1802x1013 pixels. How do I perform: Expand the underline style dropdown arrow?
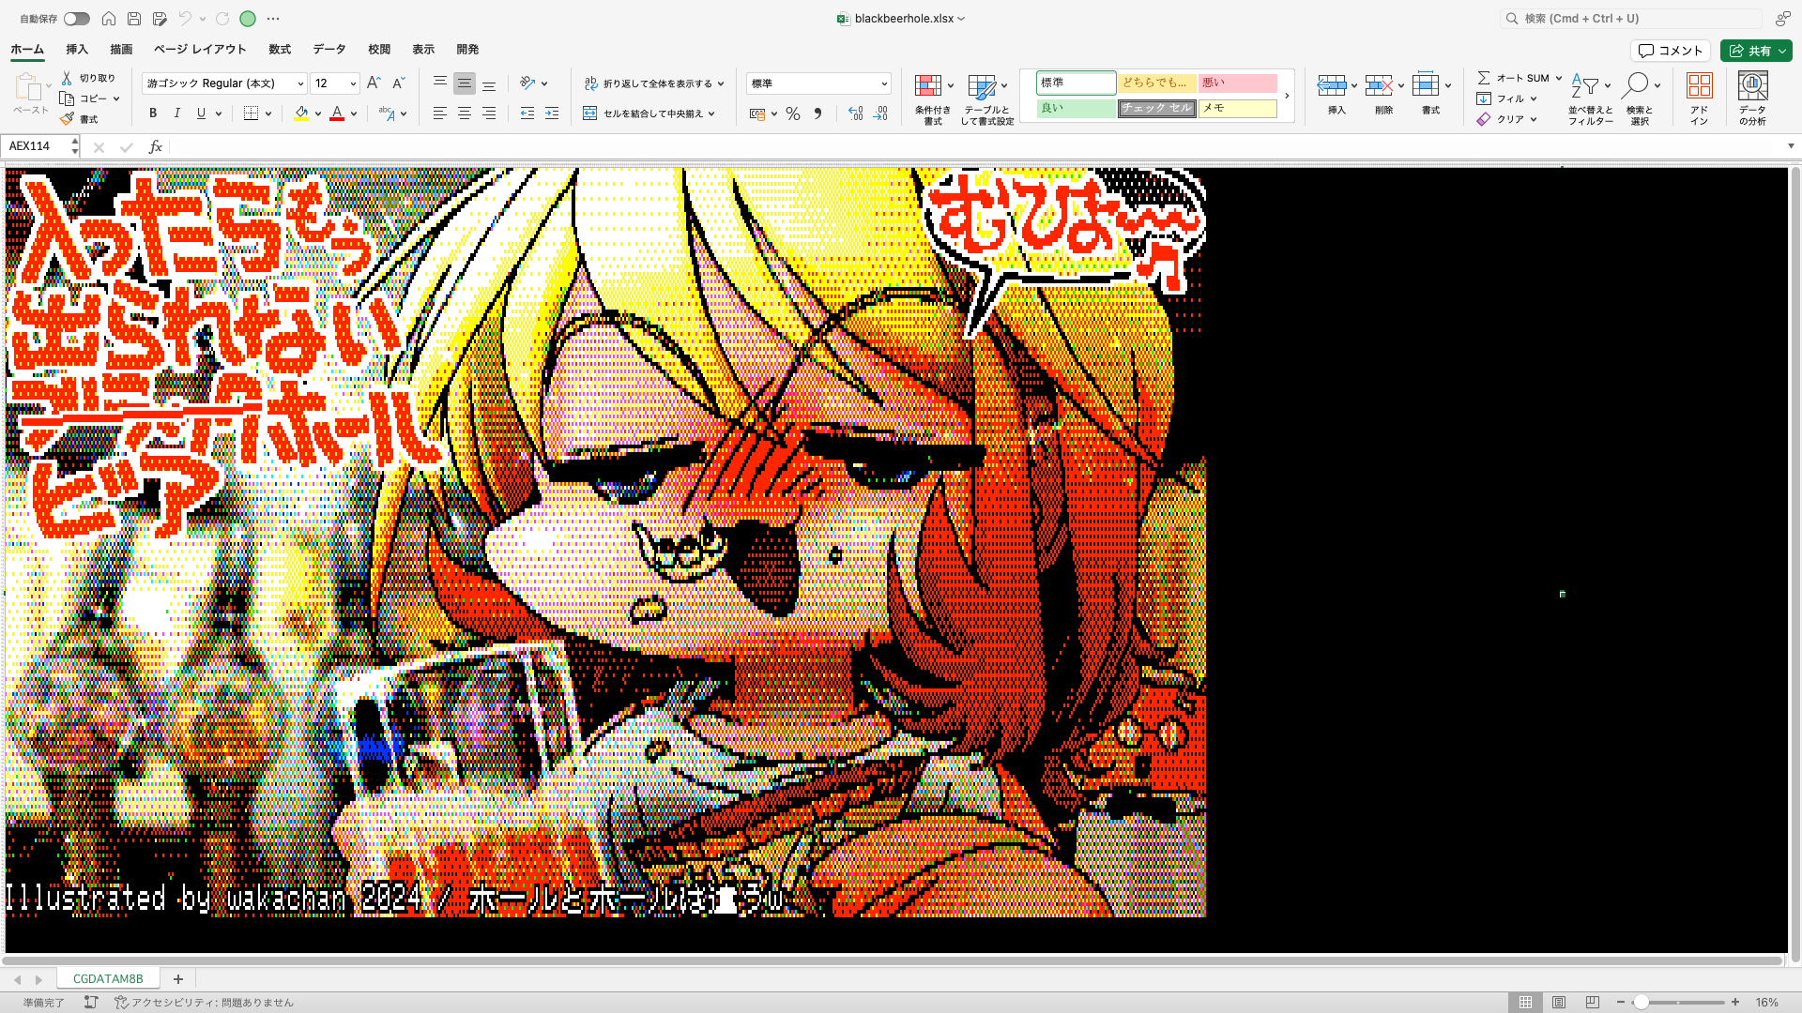(x=219, y=113)
